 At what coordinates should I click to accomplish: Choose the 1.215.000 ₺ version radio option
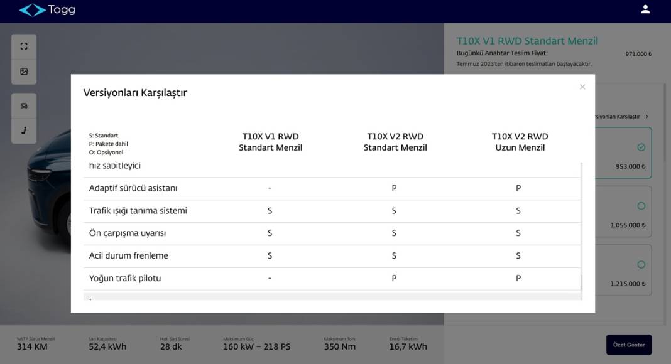click(x=641, y=265)
